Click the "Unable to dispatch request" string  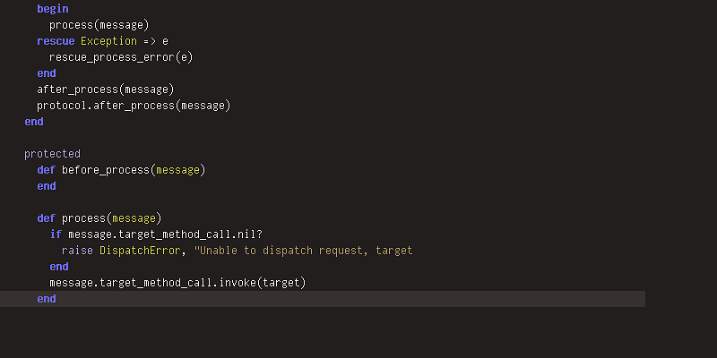pos(303,251)
